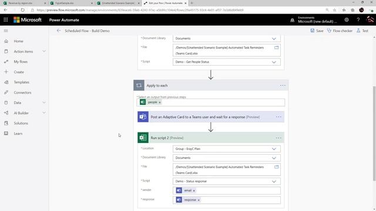This screenshot has height=211, width=376.
Task: Expand the AI Builder chevron
Action: click(44, 113)
